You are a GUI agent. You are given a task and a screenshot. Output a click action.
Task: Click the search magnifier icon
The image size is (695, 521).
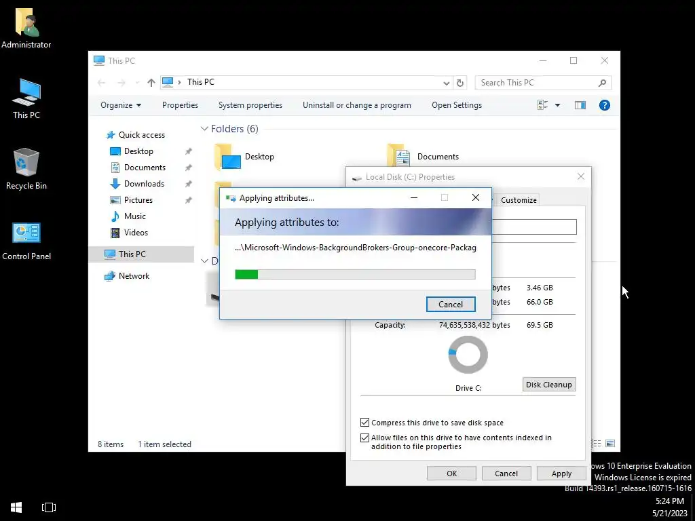pos(602,83)
